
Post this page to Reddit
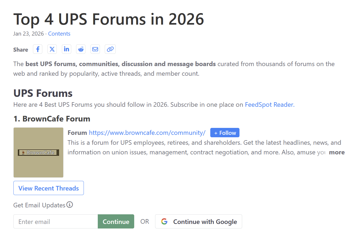click(81, 49)
